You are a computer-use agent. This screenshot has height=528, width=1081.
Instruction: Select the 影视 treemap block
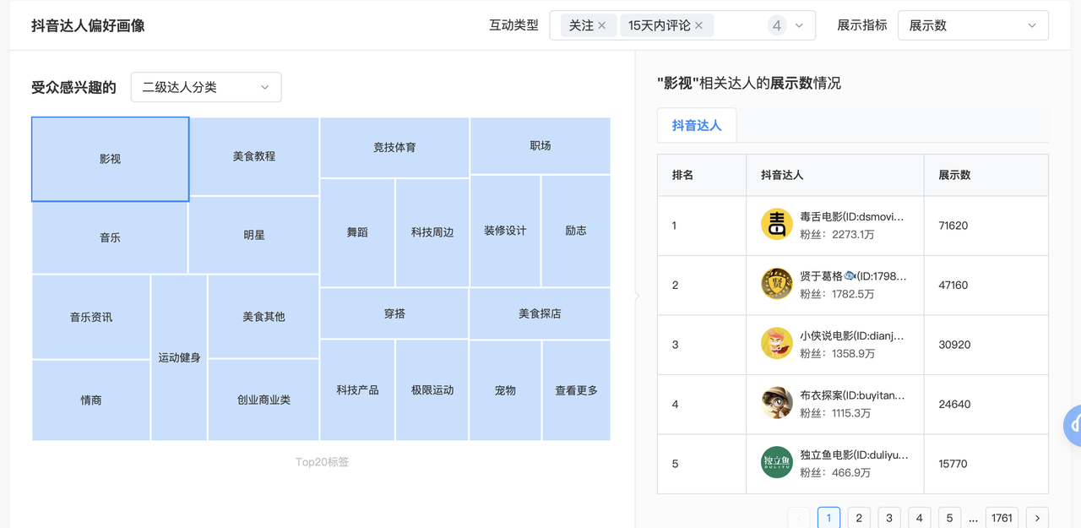tap(110, 159)
